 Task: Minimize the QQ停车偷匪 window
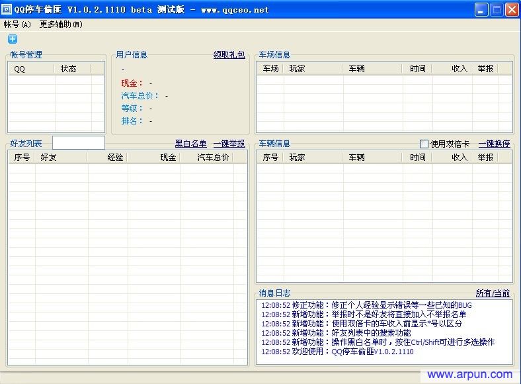point(481,10)
